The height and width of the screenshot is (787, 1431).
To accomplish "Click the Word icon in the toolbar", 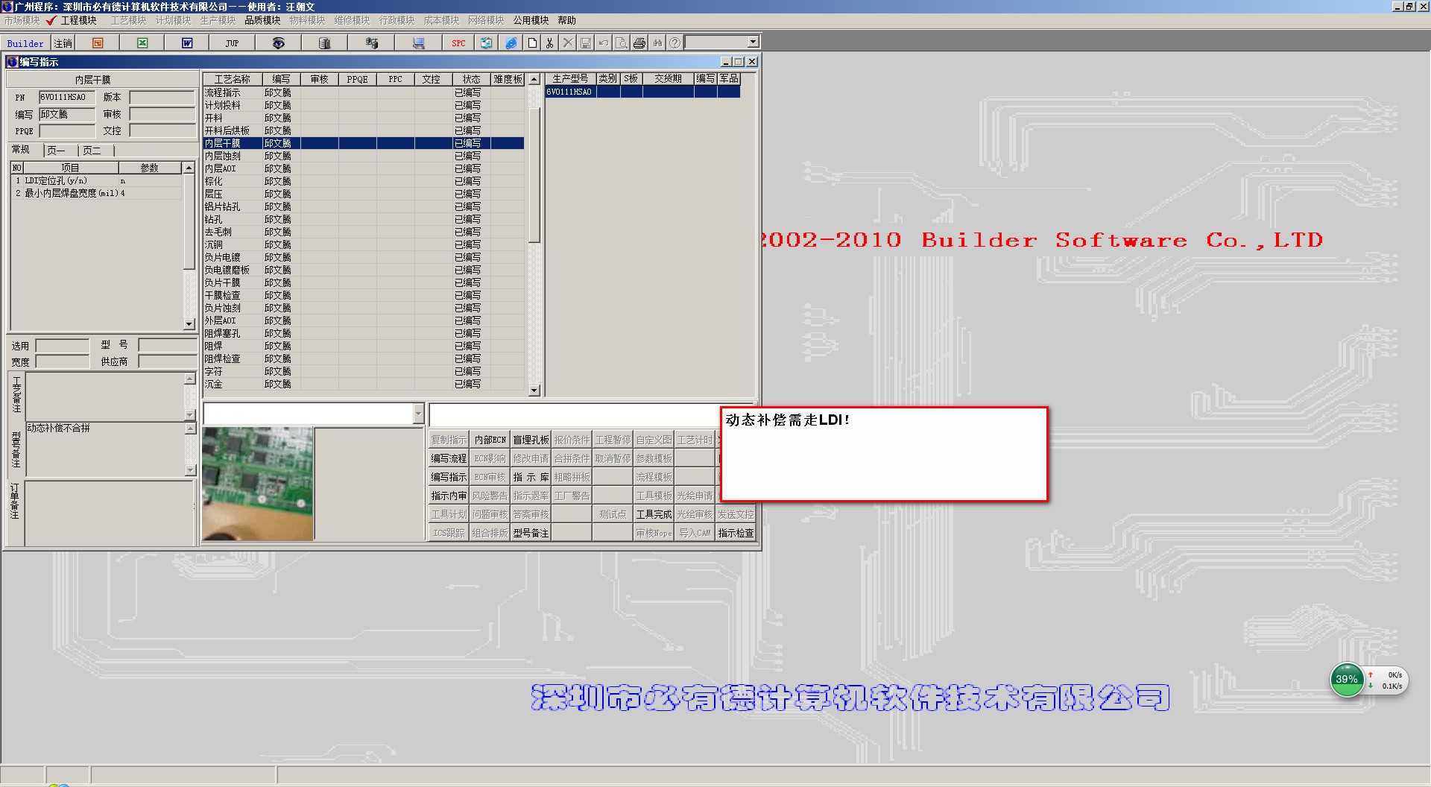I will coord(187,43).
